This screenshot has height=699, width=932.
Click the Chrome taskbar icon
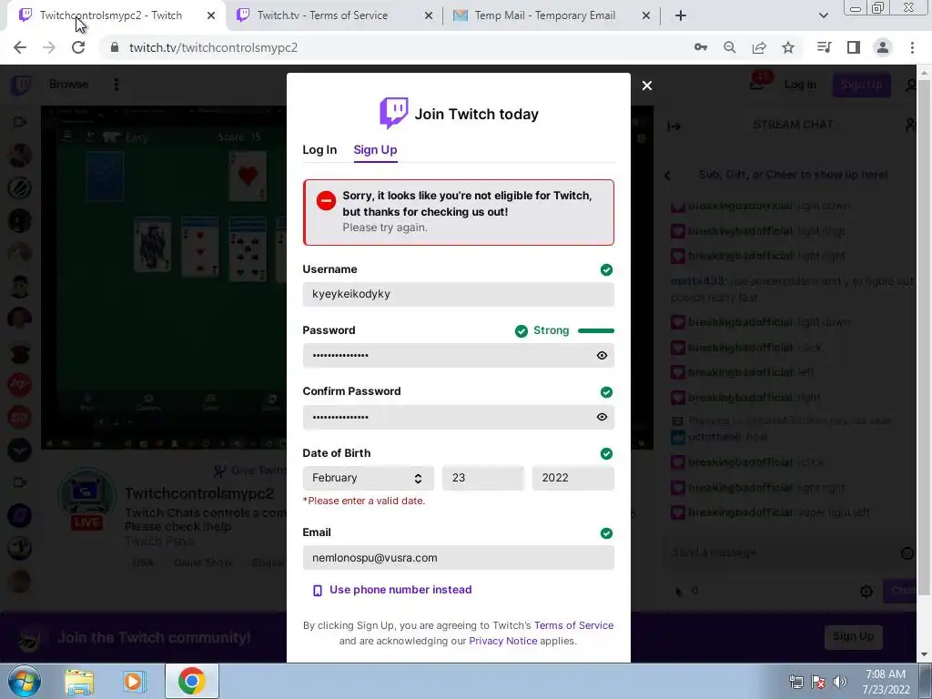[x=191, y=681]
